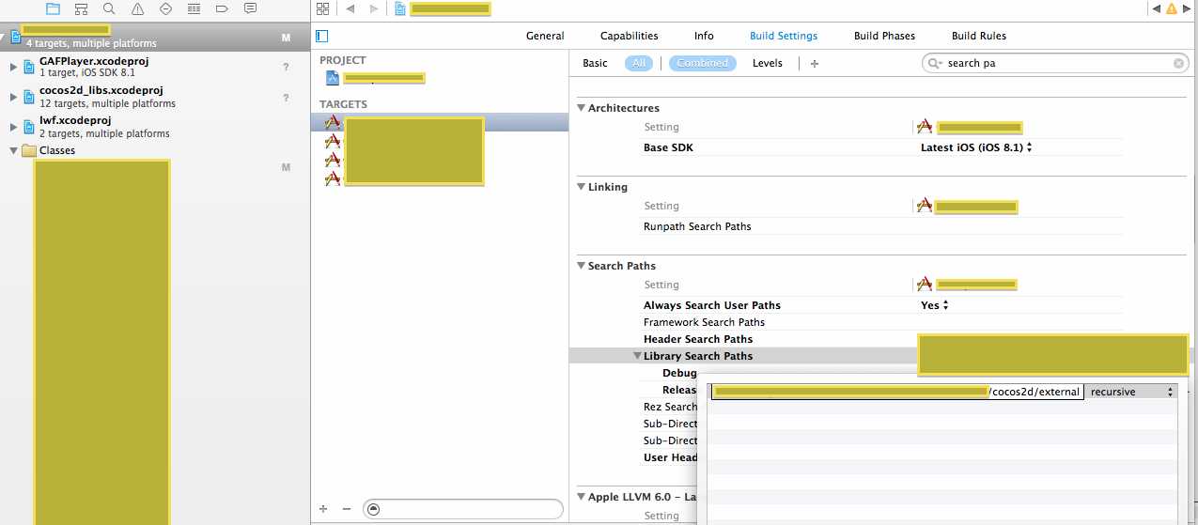Open the Always Search User Paths Yes dropdown

pos(935,305)
